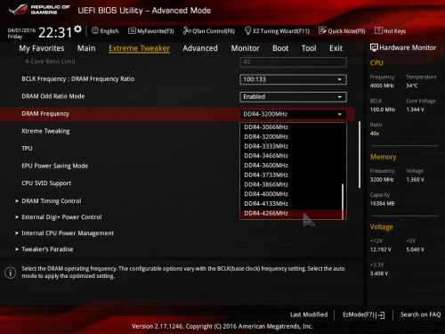
Task: Open DRAM Odd Ratio Mode dropdown
Action: (293, 97)
